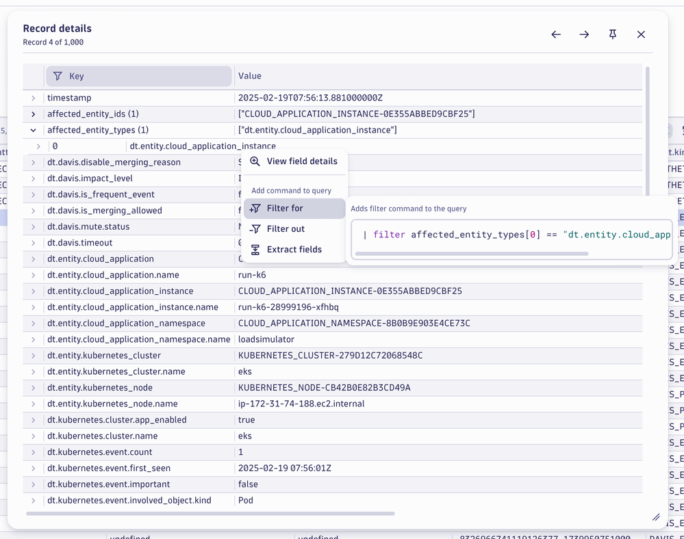Click the magnifier icon for field details

[x=255, y=161]
